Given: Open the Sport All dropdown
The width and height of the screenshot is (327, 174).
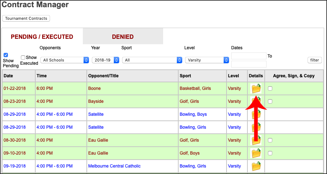Looking at the screenshot, I should pos(152,60).
